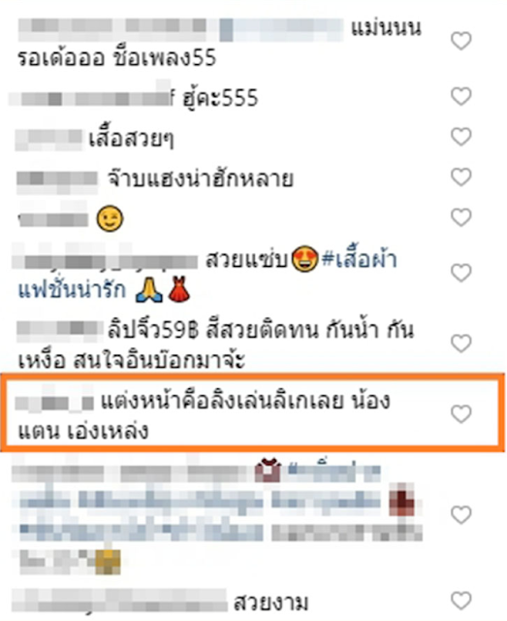507x621 pixels.
Task: Visit the username before "สวยแซ่บ" comment
Action: tap(104, 259)
